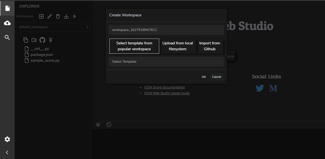The image size is (325, 159).
Task: Click the upload file icon in explorer
Action: click(51, 40)
